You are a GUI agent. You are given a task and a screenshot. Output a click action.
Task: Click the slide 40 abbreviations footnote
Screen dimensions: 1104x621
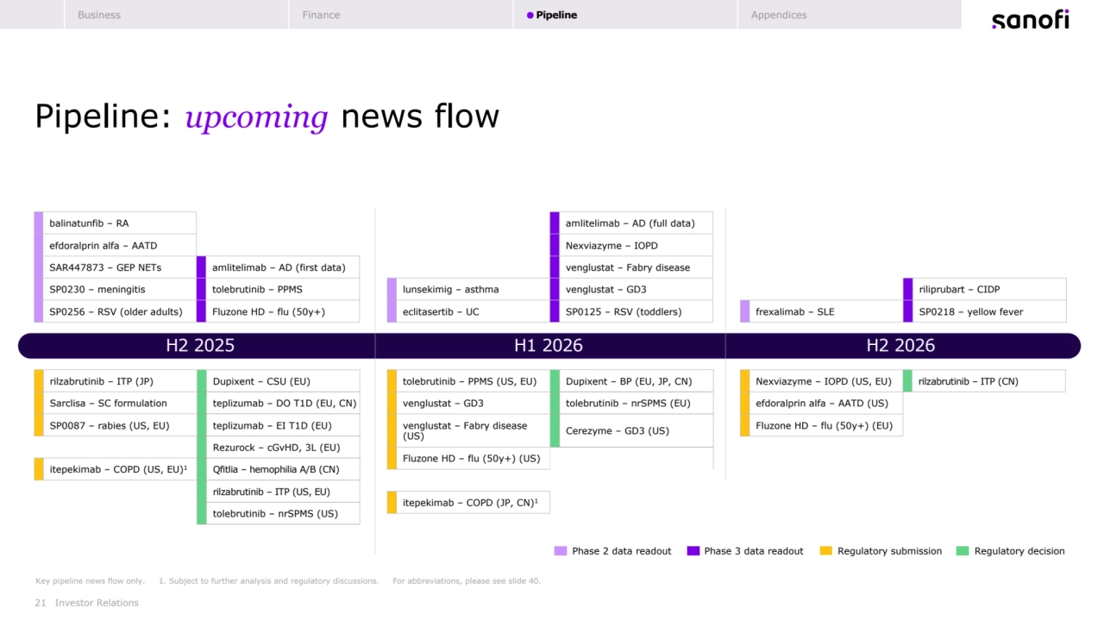pyautogui.click(x=467, y=581)
